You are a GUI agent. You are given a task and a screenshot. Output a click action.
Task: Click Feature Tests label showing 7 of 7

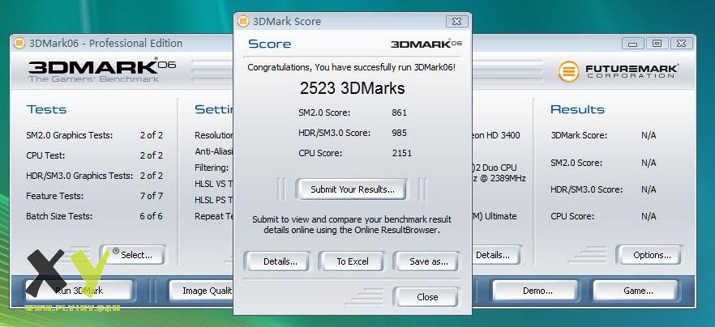55,196
